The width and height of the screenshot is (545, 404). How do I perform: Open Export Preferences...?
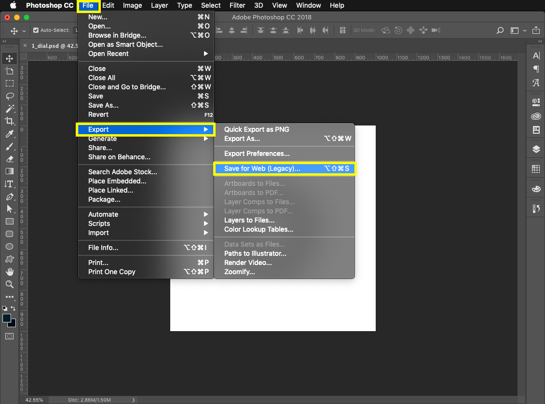pos(285,153)
